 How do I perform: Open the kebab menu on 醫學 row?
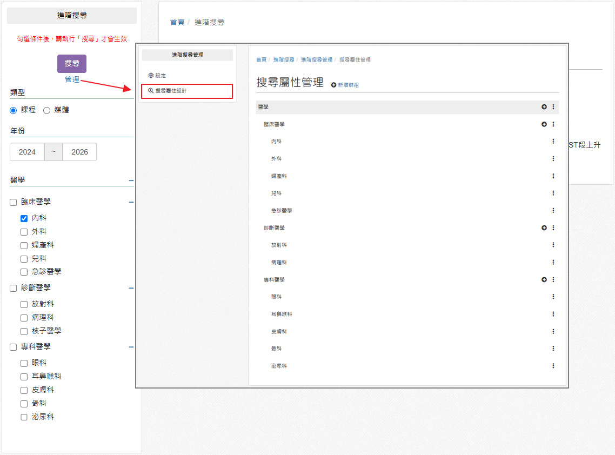[x=553, y=106]
